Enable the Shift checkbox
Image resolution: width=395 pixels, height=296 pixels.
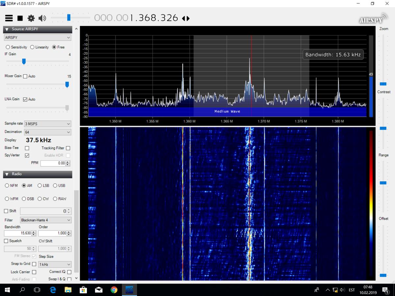tap(6, 211)
